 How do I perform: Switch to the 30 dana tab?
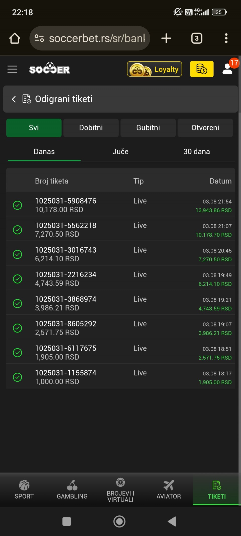tap(197, 152)
